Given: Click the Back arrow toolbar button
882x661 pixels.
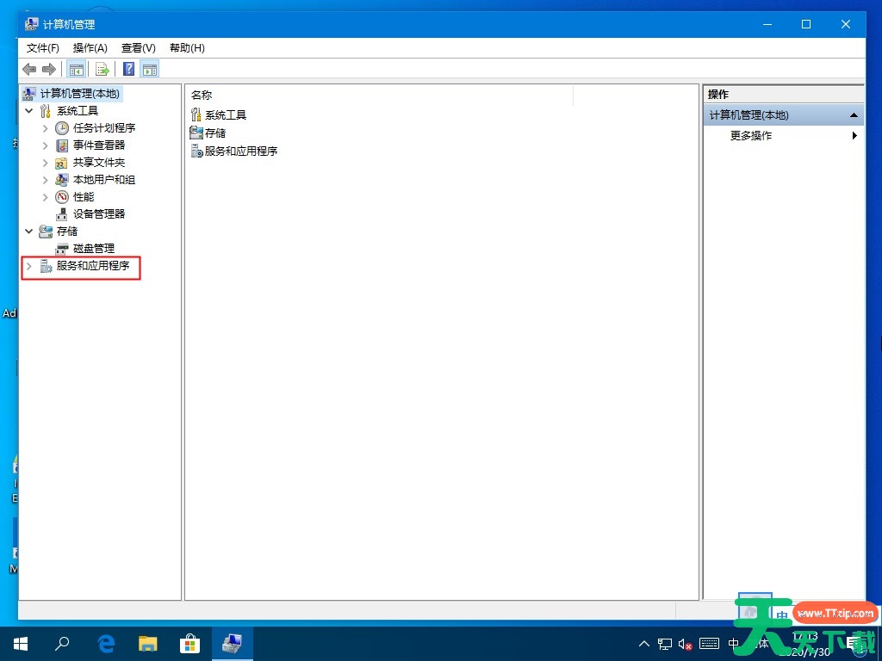Looking at the screenshot, I should pos(29,69).
